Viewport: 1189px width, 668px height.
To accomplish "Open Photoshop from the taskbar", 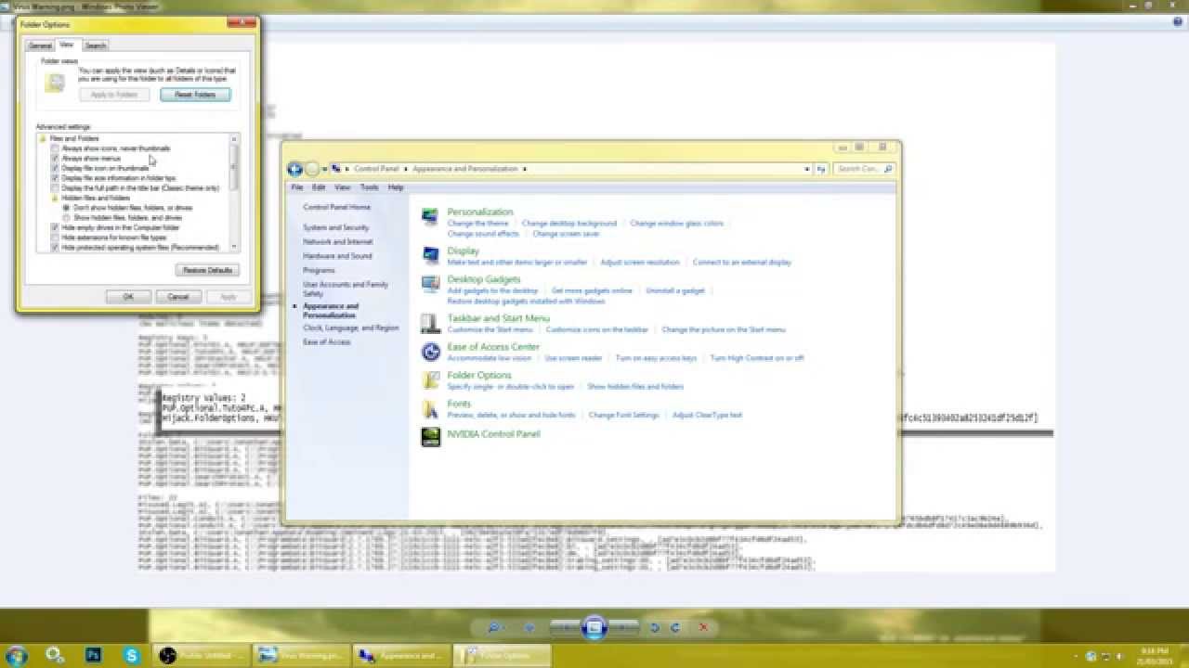I will click(93, 655).
